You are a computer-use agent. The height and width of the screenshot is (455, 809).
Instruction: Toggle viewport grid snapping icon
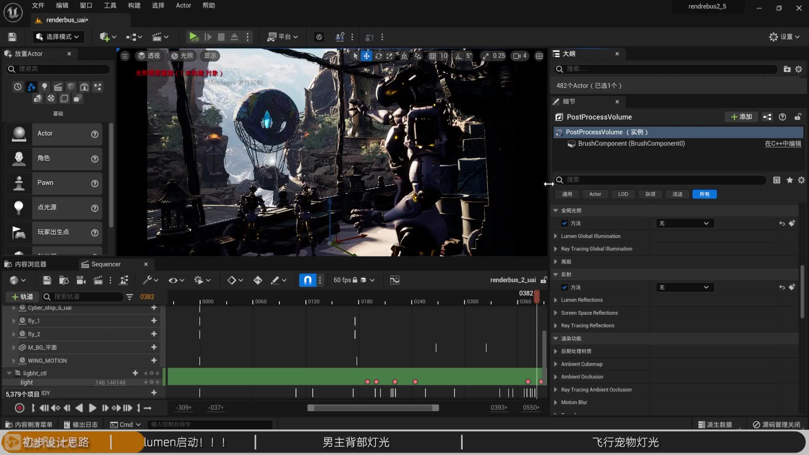point(432,56)
